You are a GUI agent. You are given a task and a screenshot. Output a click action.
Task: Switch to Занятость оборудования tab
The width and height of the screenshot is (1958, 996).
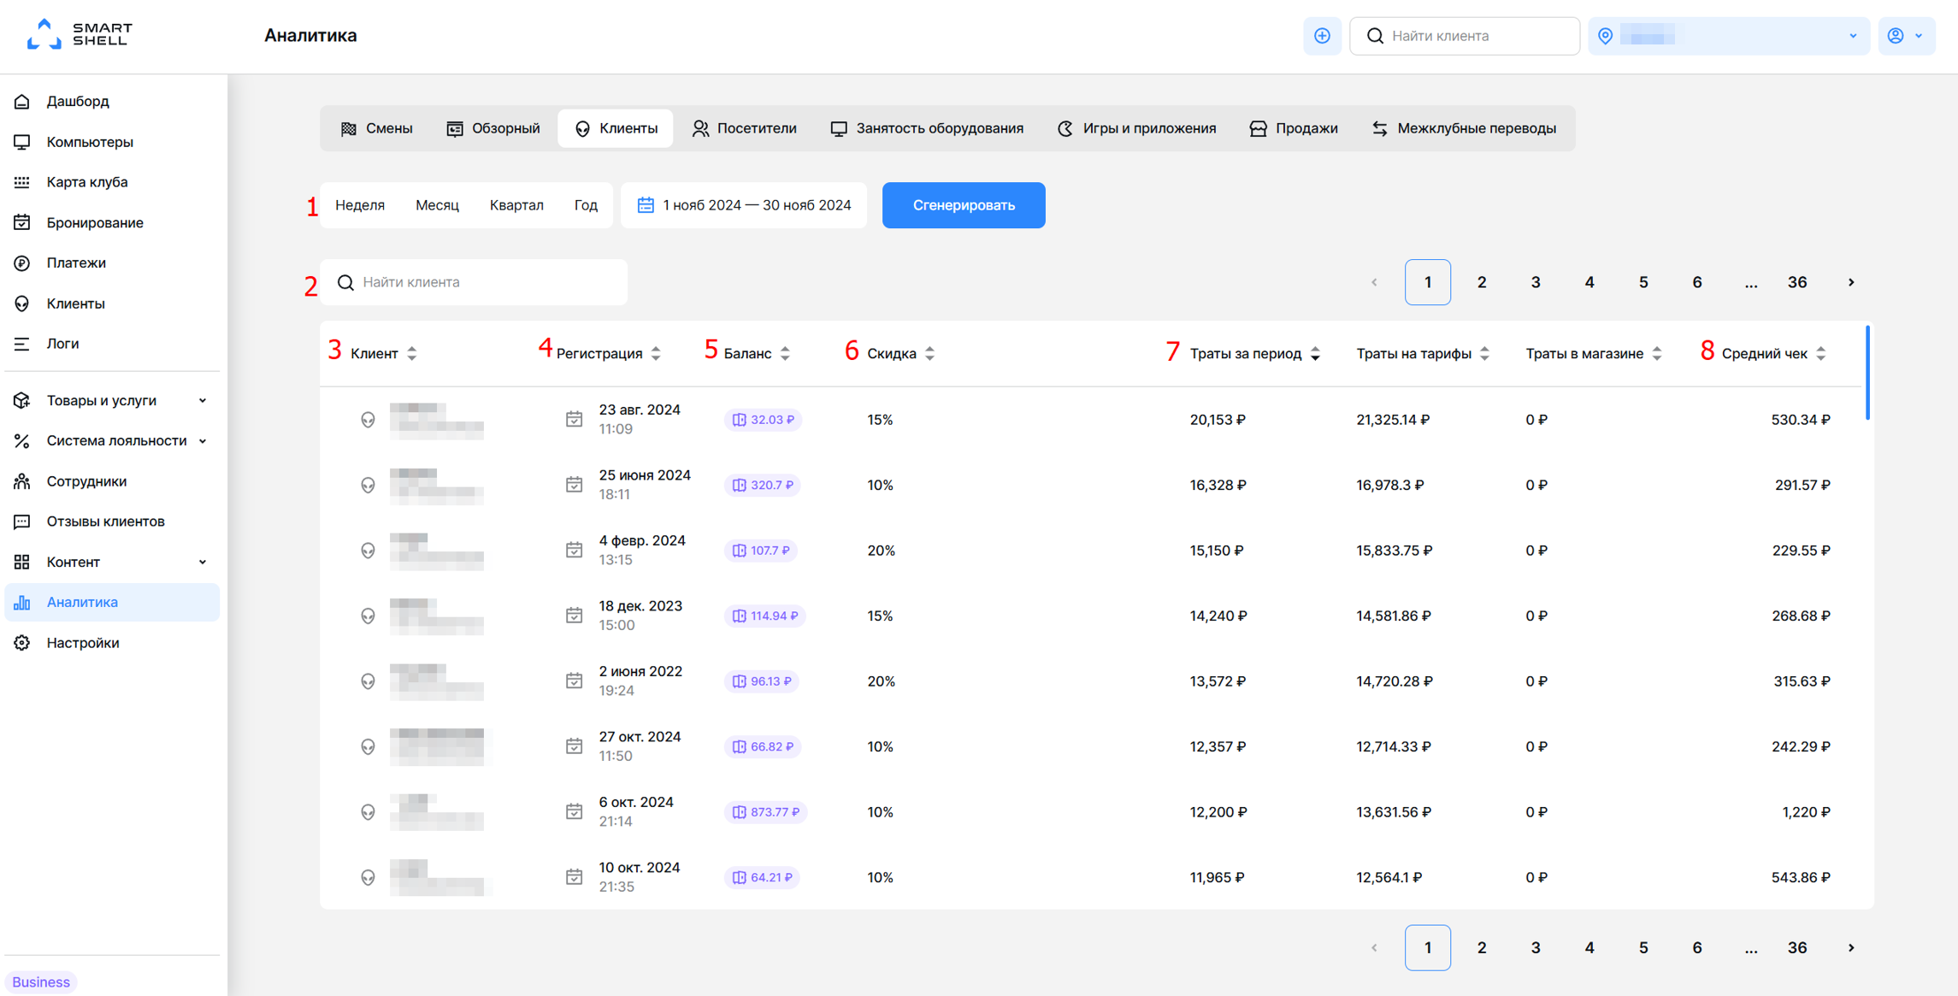(927, 128)
